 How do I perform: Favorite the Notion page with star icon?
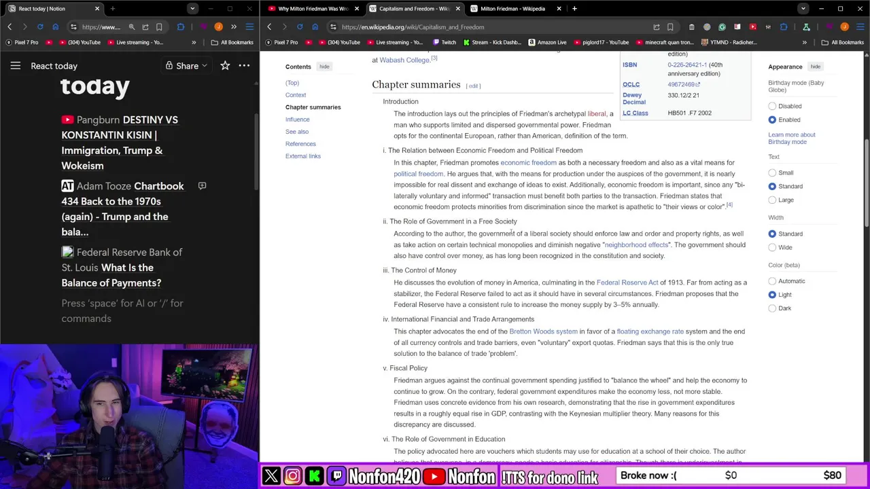(225, 66)
